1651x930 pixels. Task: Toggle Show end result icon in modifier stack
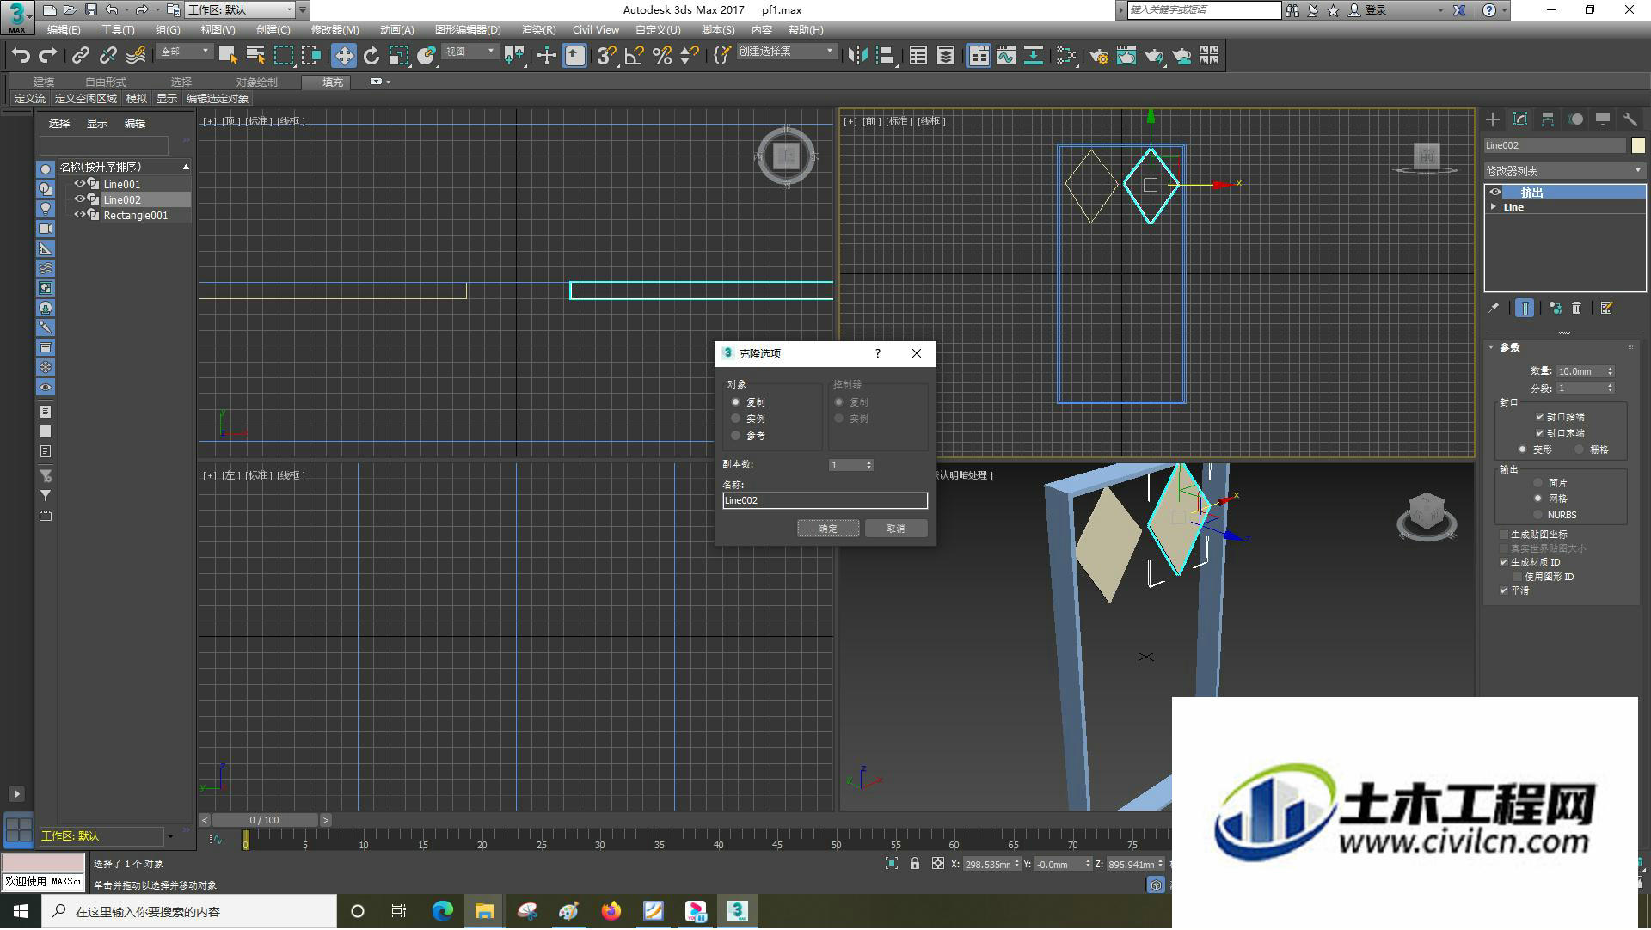click(1525, 308)
